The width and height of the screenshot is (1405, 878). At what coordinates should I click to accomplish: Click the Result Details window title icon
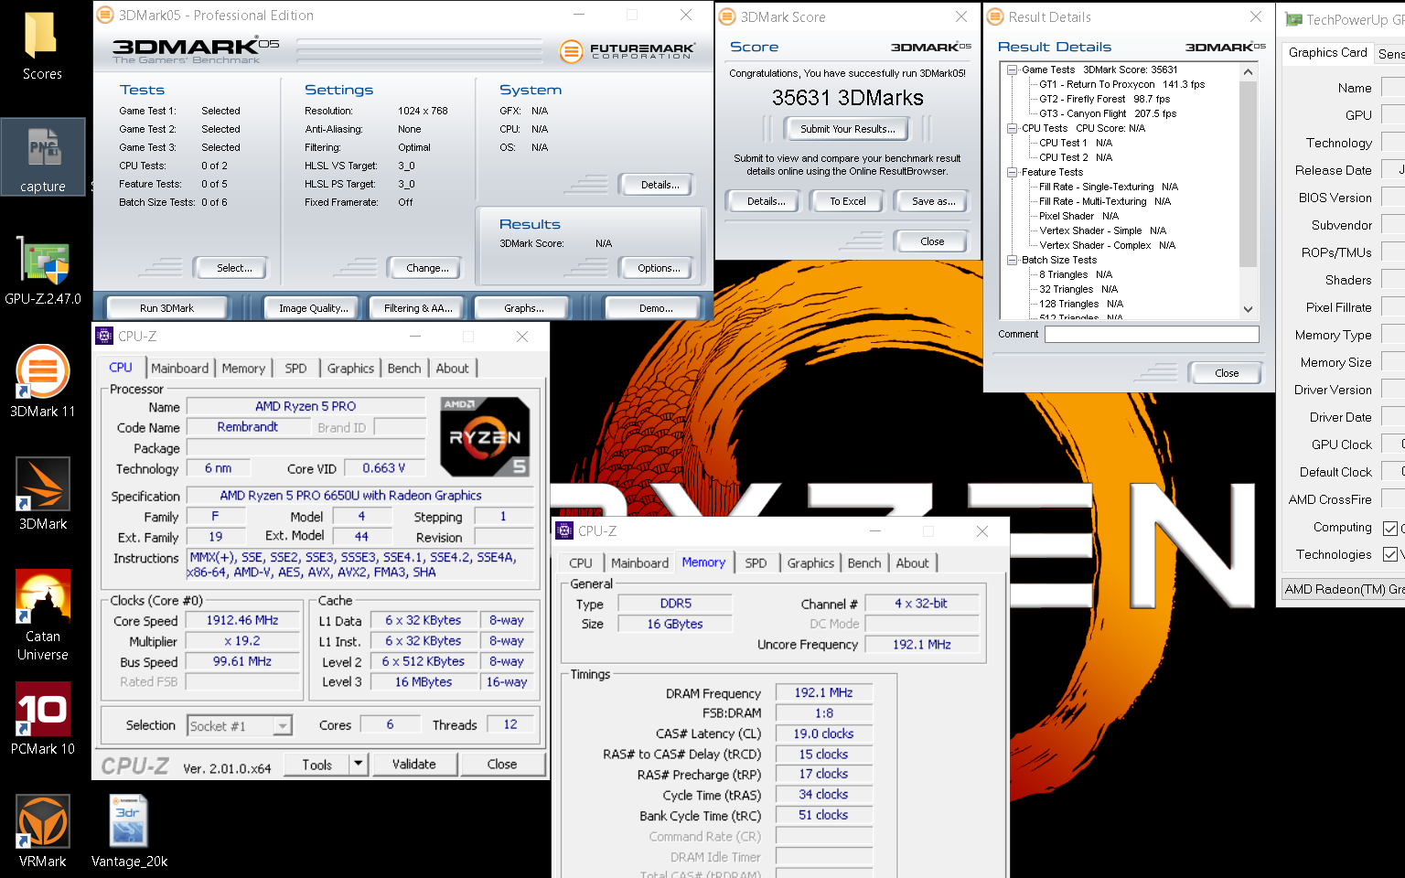995,16
